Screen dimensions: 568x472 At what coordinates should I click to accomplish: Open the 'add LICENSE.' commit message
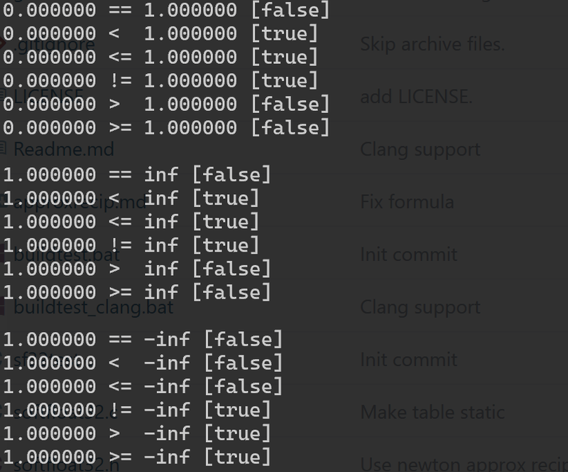(x=417, y=97)
